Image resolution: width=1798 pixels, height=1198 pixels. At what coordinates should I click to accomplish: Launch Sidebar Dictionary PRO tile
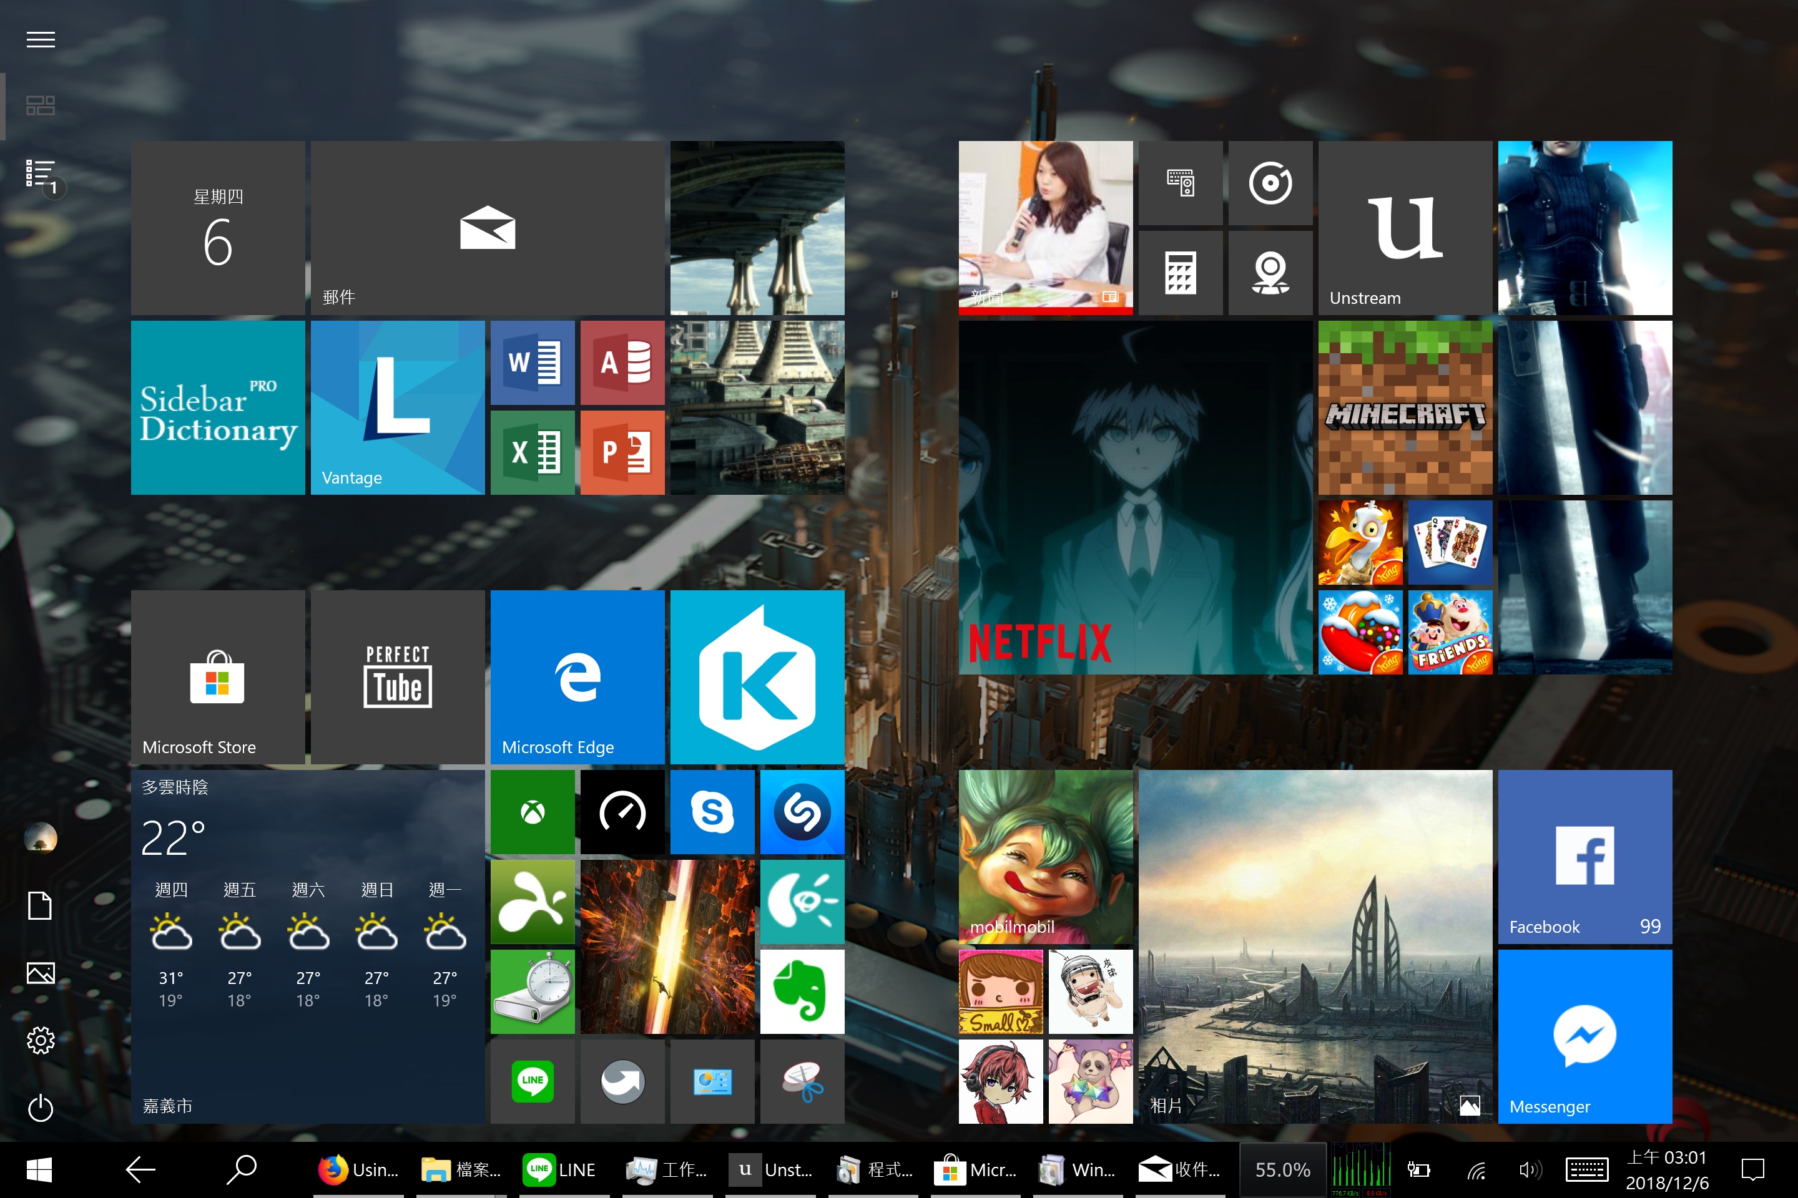click(218, 407)
